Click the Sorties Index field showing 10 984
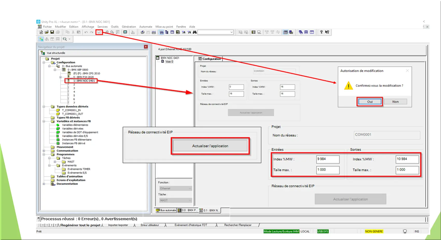This screenshot has width=441, height=240. click(407, 159)
